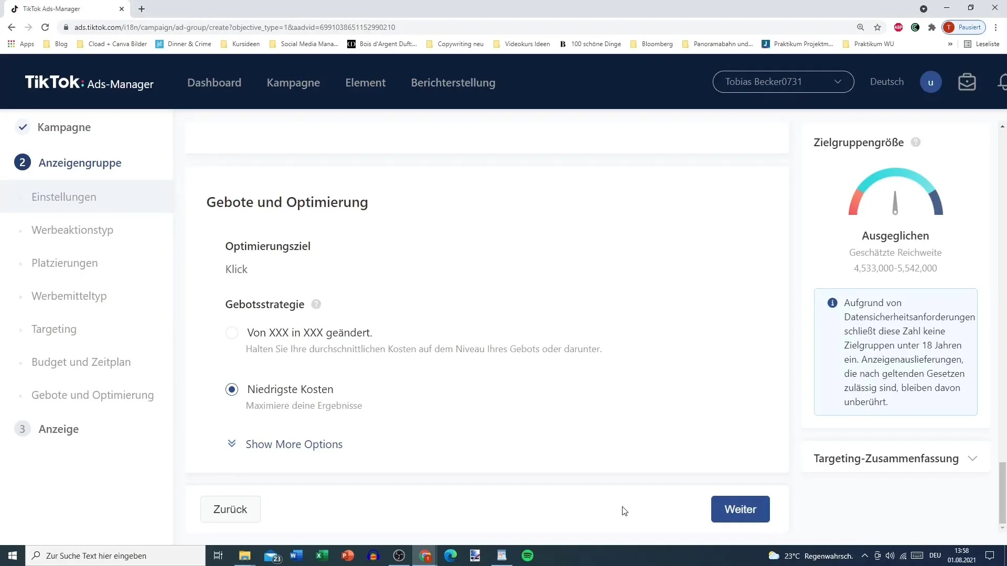Click the TikTok Ads-Manager home icon
The height and width of the screenshot is (566, 1007).
(x=89, y=82)
